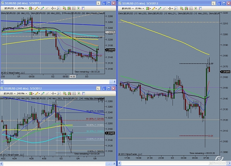Maximize the 240 Min chart window
Screen dimensions: 231x166
point(109,88)
